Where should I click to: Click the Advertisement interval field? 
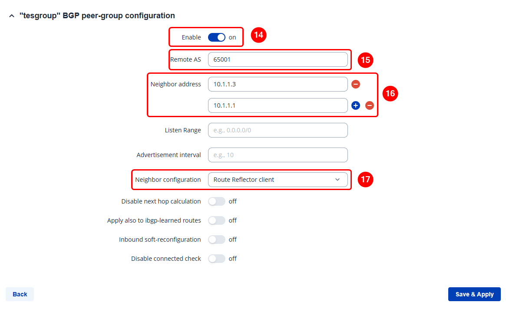tap(278, 155)
